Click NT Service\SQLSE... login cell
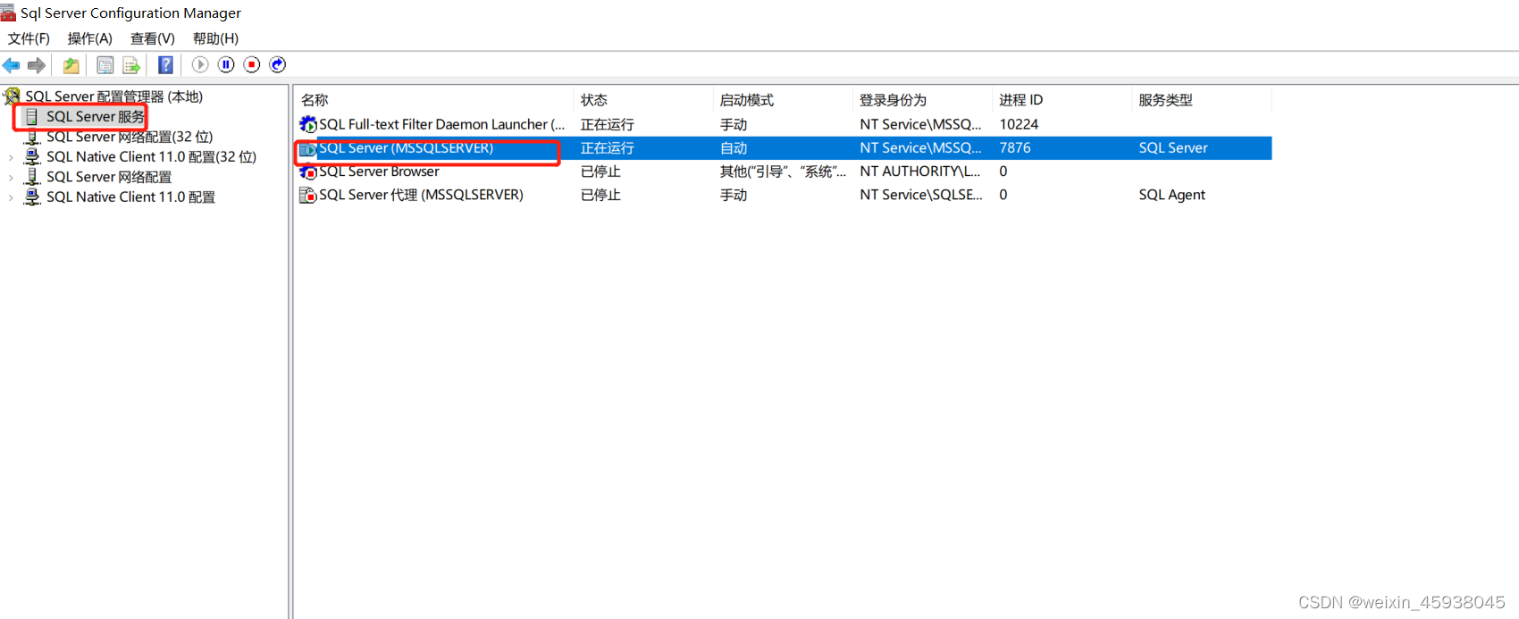This screenshot has height=619, width=1519. (x=921, y=195)
